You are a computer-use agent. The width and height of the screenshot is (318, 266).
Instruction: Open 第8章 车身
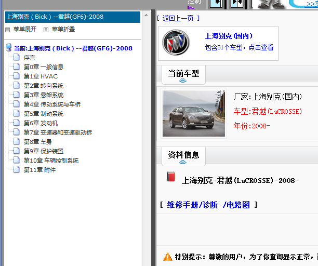point(38,142)
